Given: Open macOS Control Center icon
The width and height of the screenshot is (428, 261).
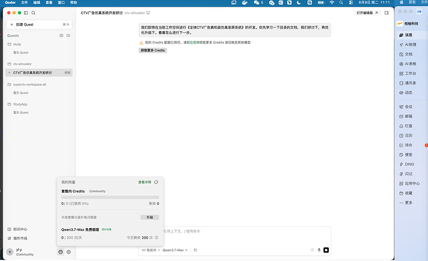Looking at the screenshot, I should pos(351,2).
